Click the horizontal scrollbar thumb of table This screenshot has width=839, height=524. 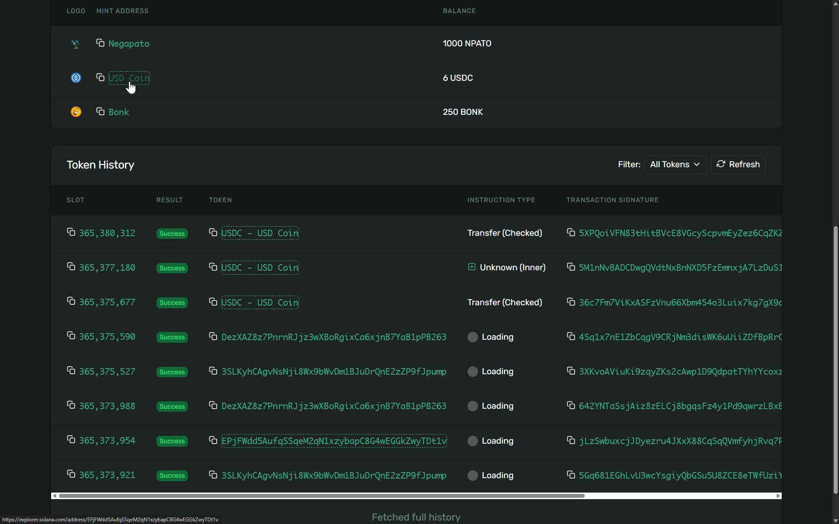click(x=322, y=496)
